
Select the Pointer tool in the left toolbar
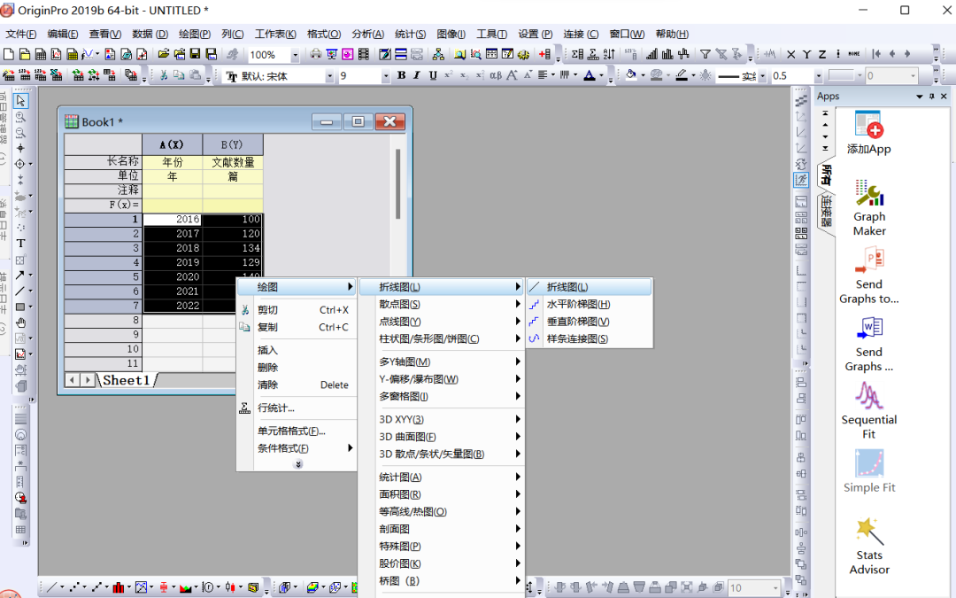click(x=22, y=100)
